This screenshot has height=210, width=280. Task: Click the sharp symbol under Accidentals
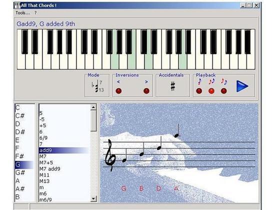click(x=172, y=86)
